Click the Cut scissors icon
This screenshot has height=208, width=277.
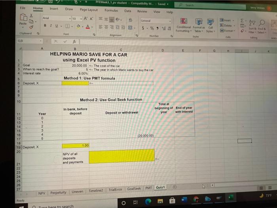click(31, 15)
